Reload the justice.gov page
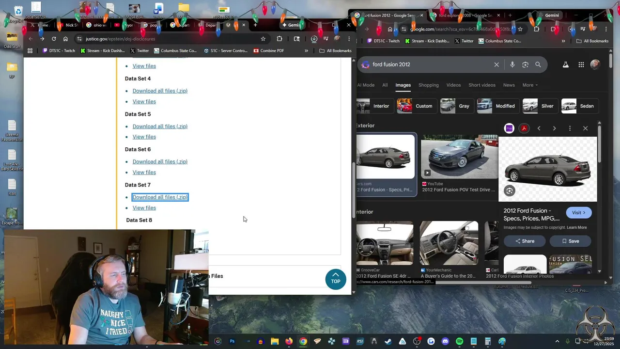Screen dimensions: 620x349 [x=54, y=39]
